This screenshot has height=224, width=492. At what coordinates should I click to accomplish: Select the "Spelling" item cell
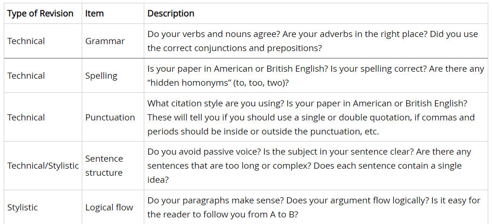click(101, 75)
